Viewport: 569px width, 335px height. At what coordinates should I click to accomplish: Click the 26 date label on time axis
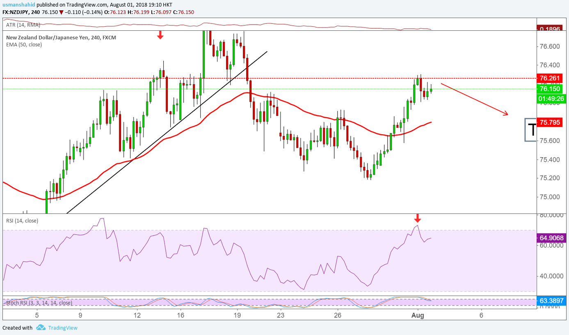click(338, 315)
